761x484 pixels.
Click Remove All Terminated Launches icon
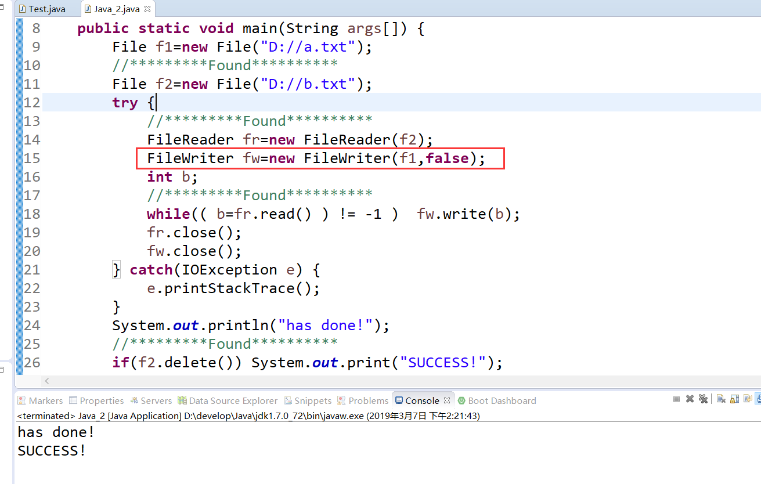703,399
